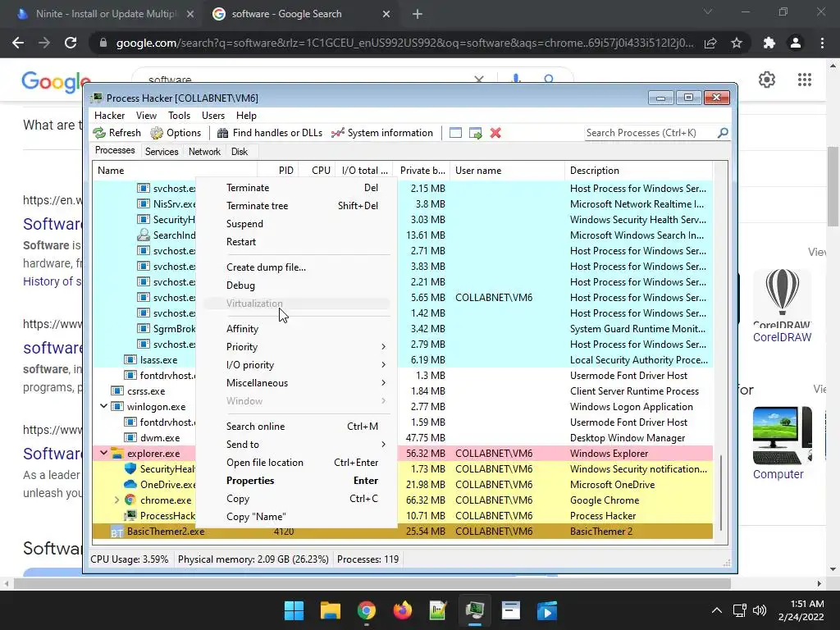Image resolution: width=840 pixels, height=630 pixels.
Task: Click the BasicThemer2.exe icon
Action: [x=116, y=532]
